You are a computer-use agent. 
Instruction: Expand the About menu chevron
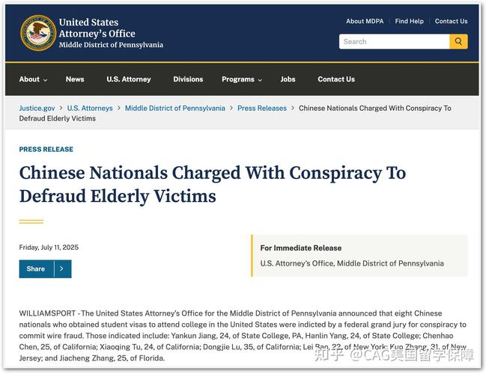click(45, 80)
